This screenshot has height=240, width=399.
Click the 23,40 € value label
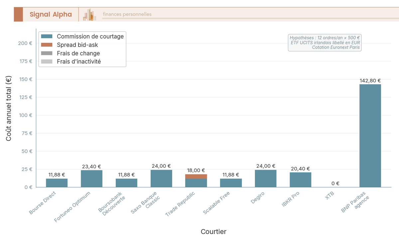tap(91, 166)
